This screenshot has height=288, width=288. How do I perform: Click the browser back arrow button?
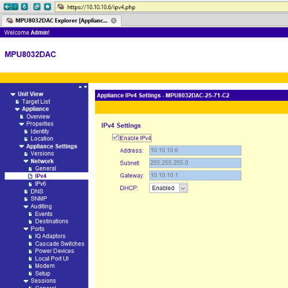7,7
